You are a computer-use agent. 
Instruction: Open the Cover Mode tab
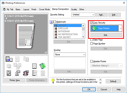[x=44, y=9]
